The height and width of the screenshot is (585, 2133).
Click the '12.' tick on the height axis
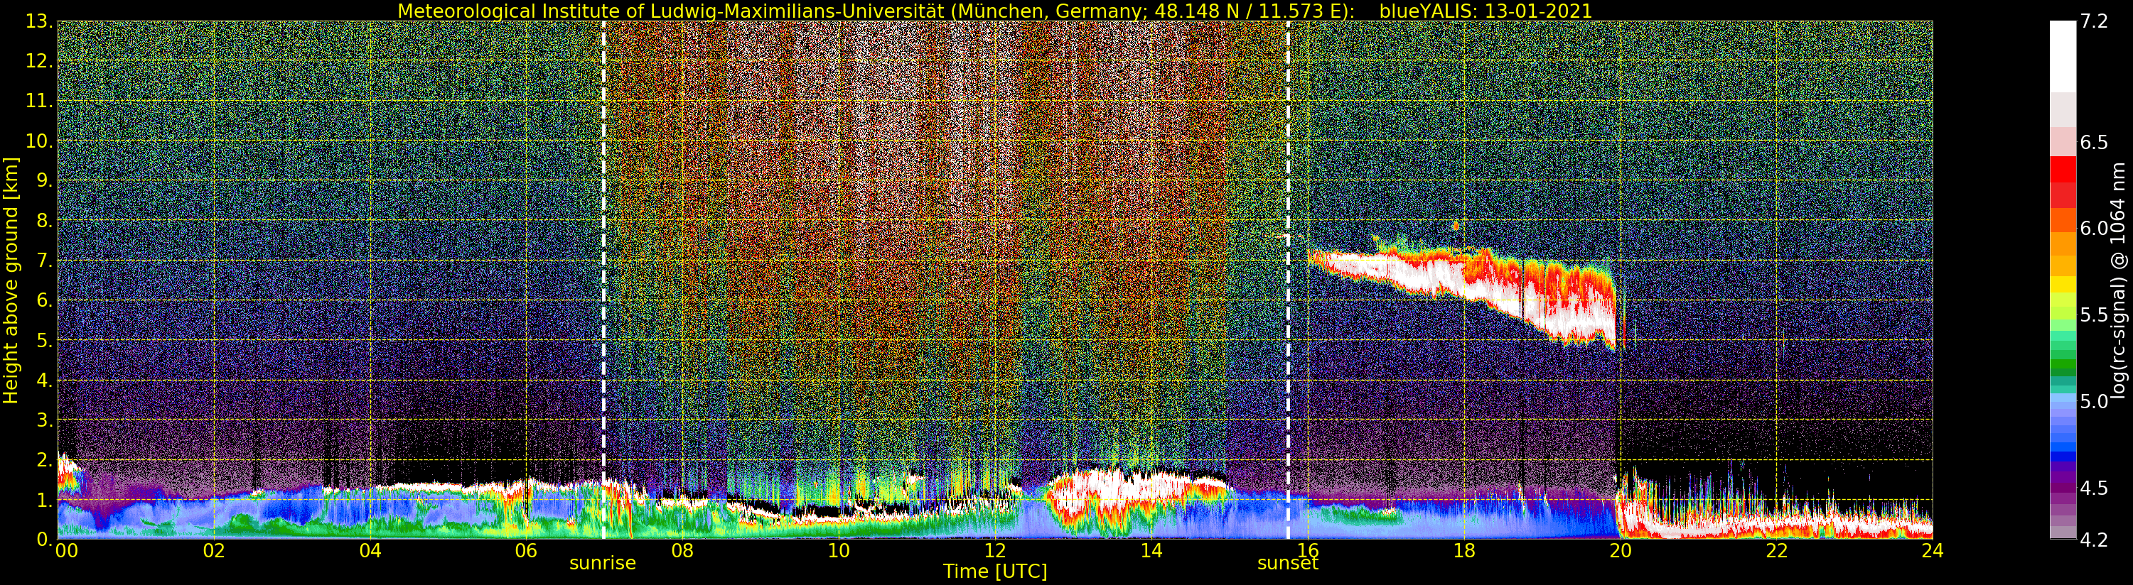[x=38, y=62]
